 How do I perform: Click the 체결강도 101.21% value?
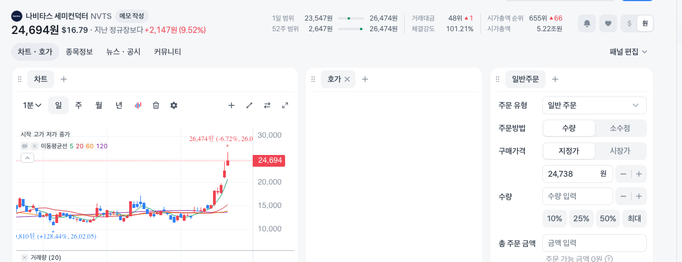460,28
